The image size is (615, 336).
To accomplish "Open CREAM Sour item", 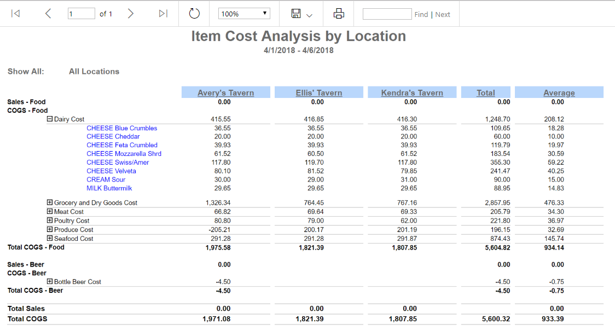I will pyautogui.click(x=106, y=179).
